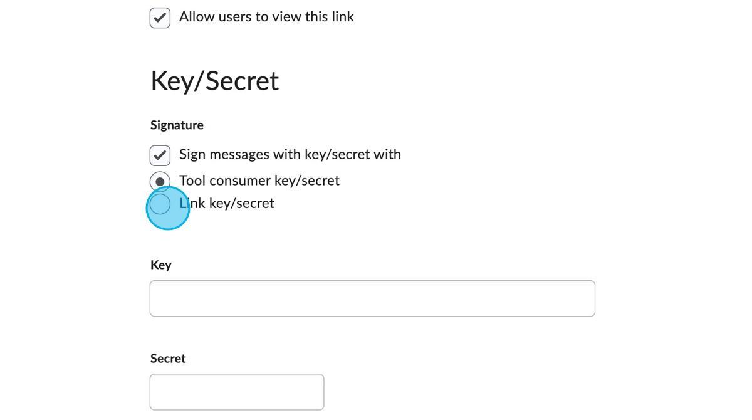This screenshot has height=420, width=752.
Task: Click the Secret field label
Action: coord(168,358)
